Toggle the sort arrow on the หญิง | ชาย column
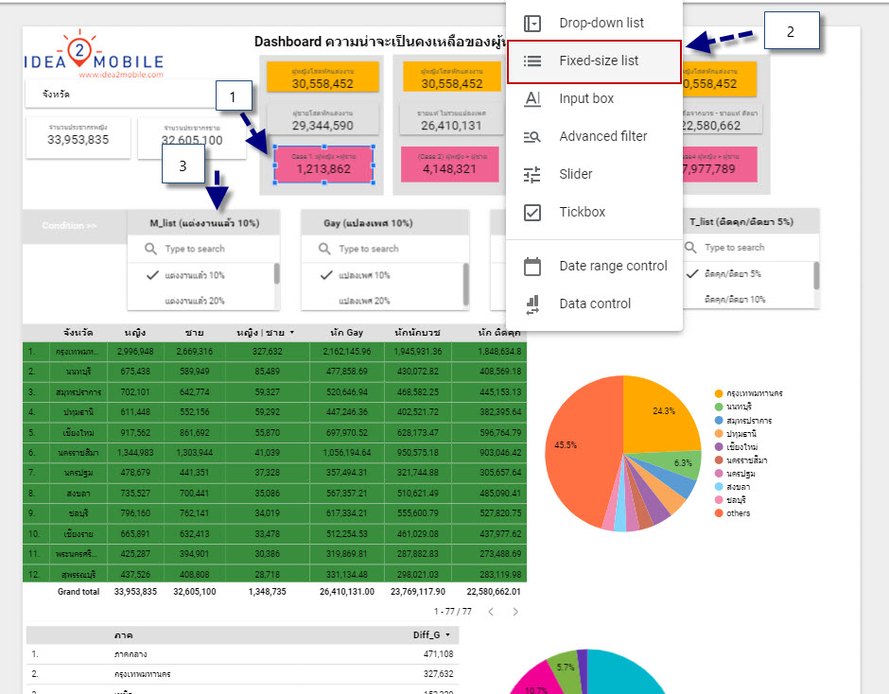 click(x=292, y=332)
